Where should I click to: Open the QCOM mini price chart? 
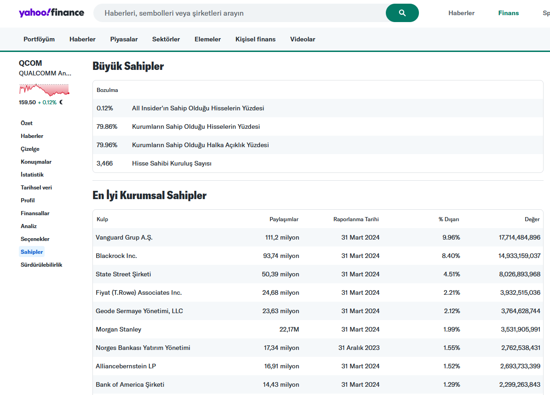(x=44, y=90)
